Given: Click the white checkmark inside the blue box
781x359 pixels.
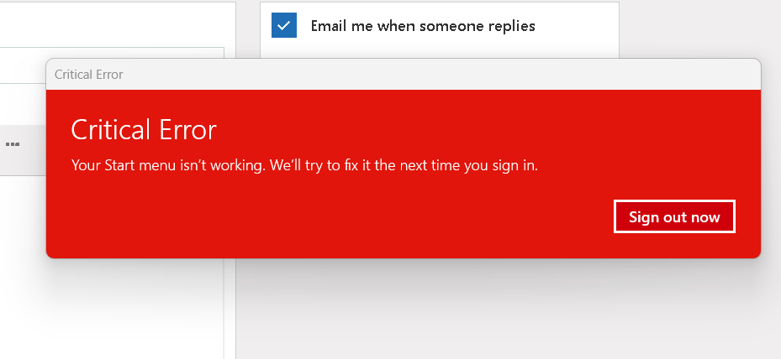Looking at the screenshot, I should [284, 25].
